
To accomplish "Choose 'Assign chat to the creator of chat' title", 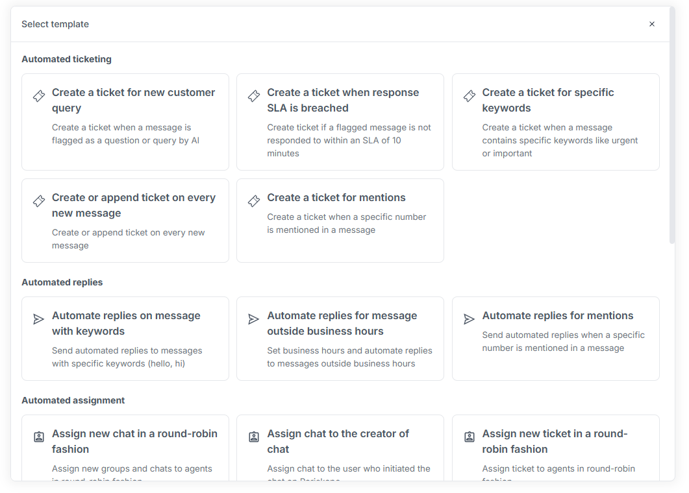I will pyautogui.click(x=338, y=441).
